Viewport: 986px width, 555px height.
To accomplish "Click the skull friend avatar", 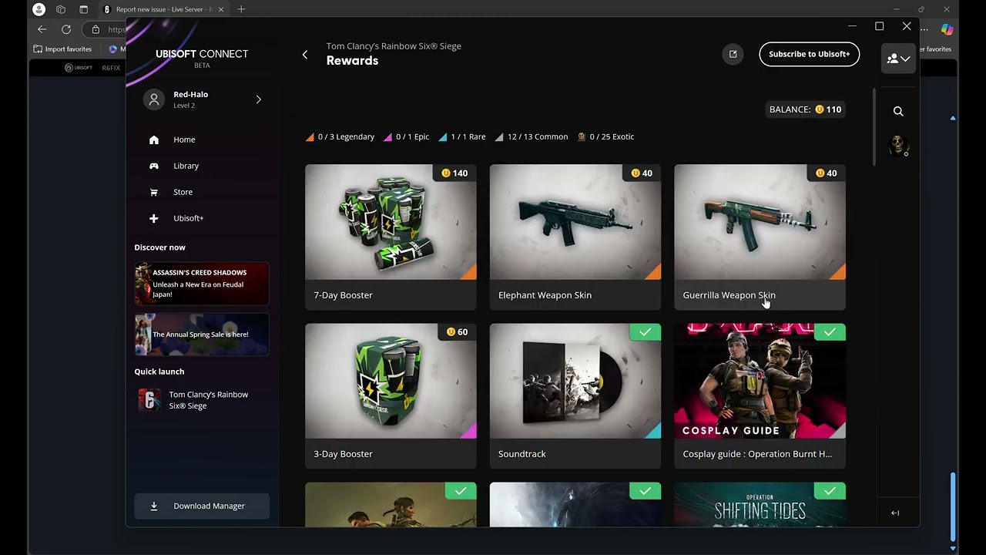I will tap(899, 145).
